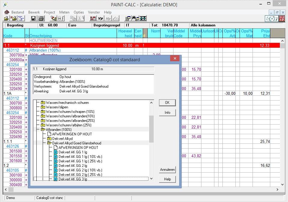Click the red calendar 17 icon
This screenshot has height=202, width=288.
point(281,19)
